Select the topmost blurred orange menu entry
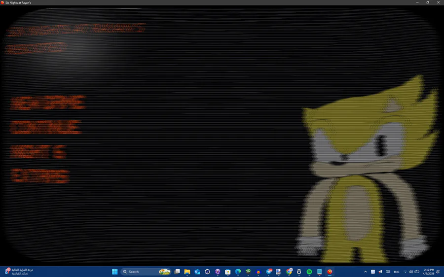 [47, 103]
